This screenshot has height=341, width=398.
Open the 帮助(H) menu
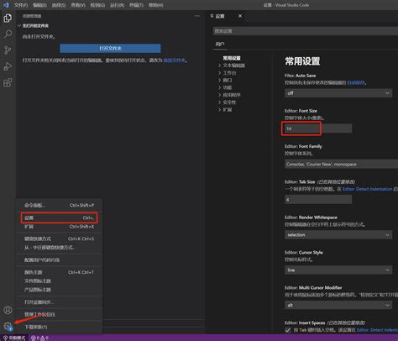(156, 5)
